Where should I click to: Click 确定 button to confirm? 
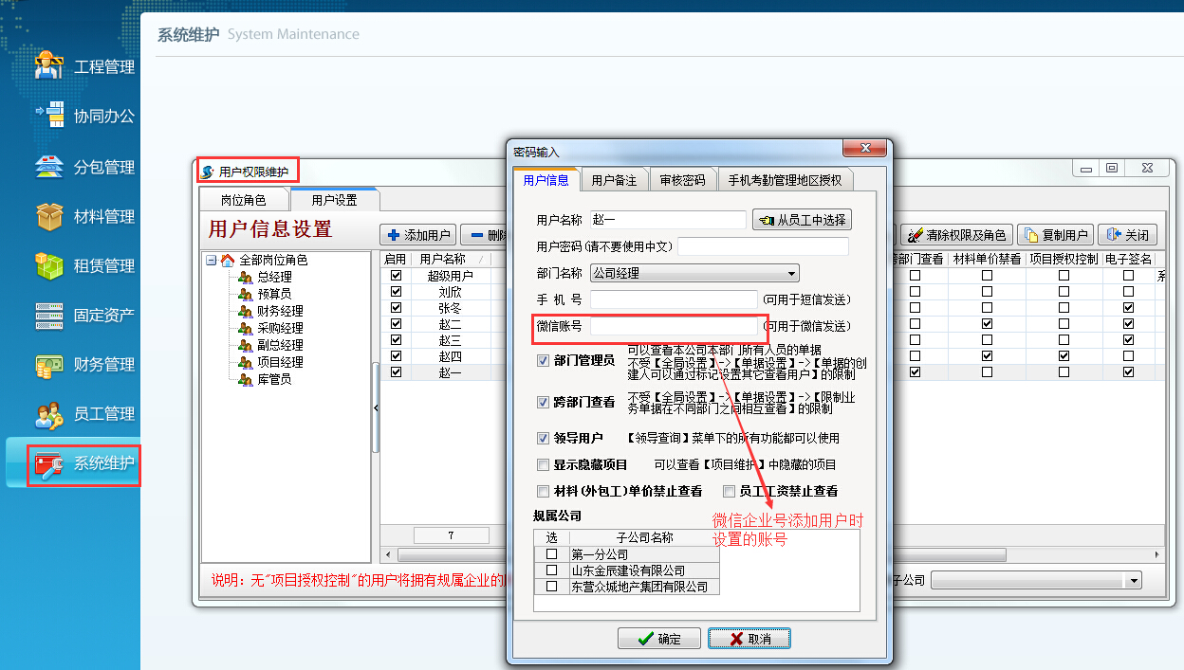tap(658, 639)
